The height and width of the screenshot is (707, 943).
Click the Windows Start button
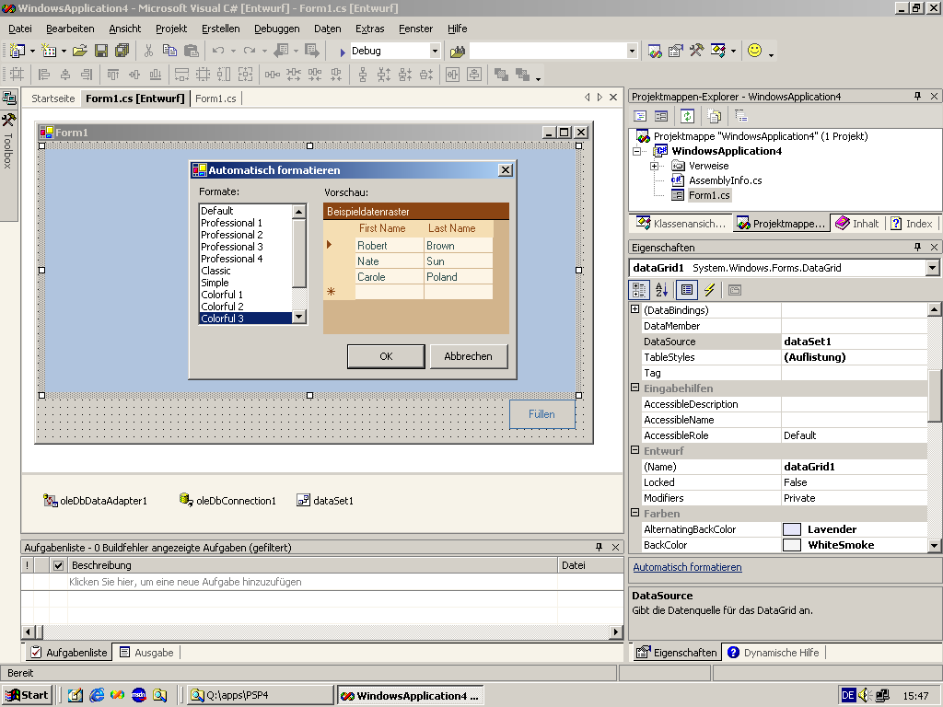click(x=27, y=696)
